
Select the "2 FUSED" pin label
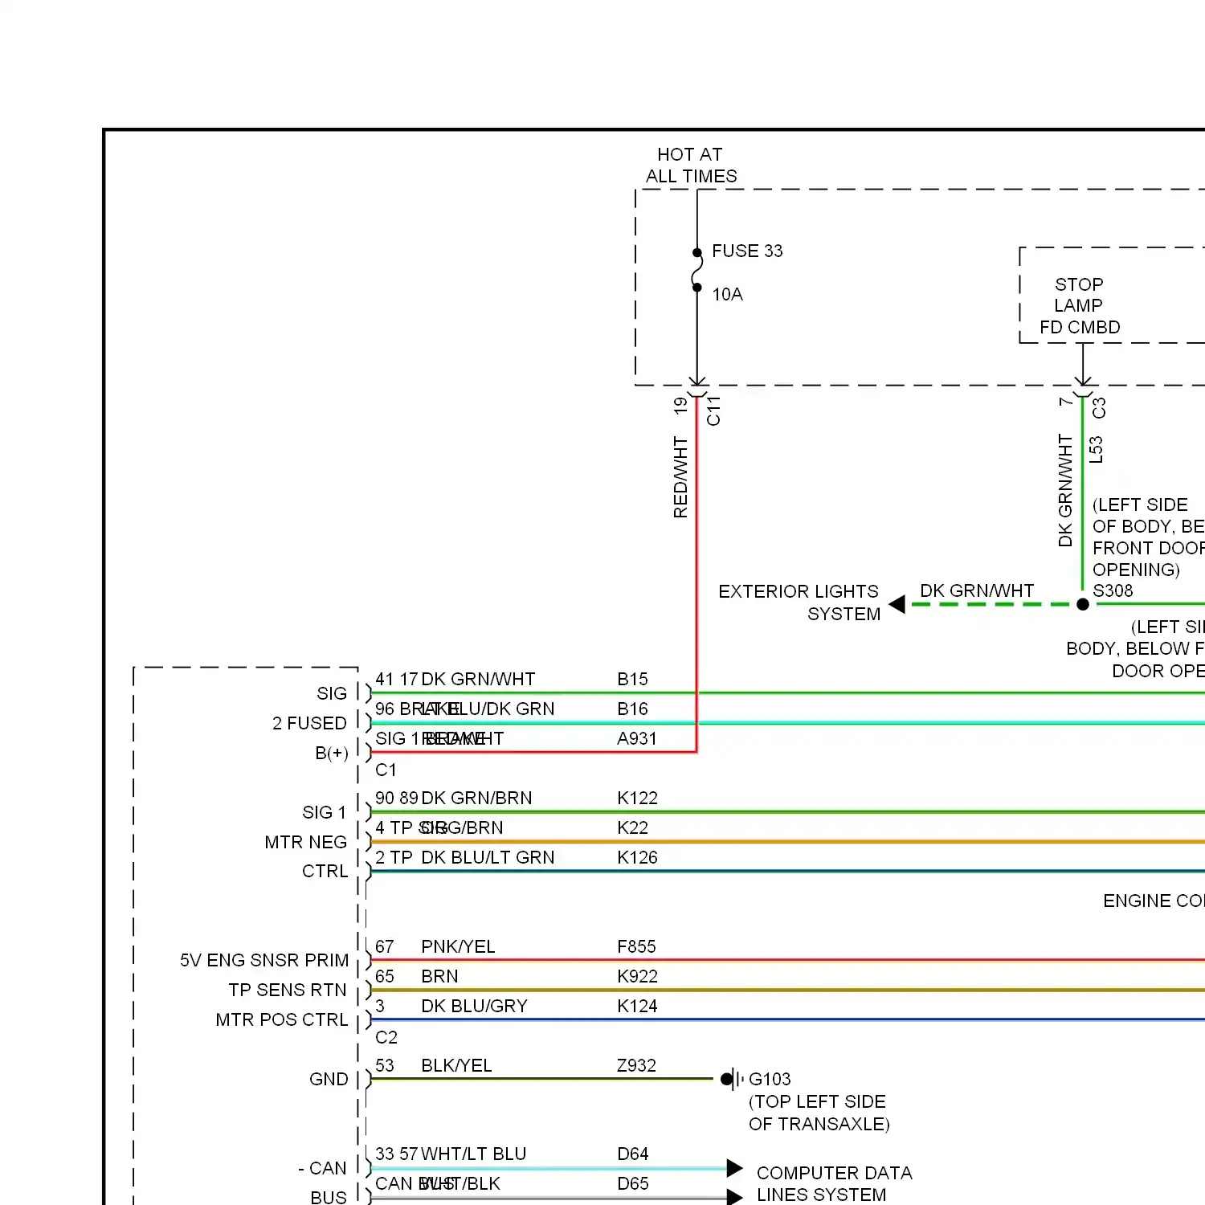309,723
